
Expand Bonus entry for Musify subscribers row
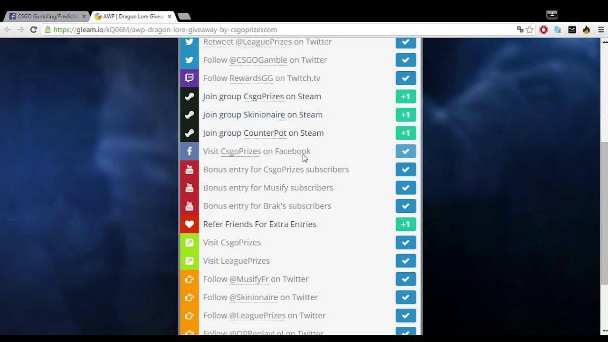300,188
